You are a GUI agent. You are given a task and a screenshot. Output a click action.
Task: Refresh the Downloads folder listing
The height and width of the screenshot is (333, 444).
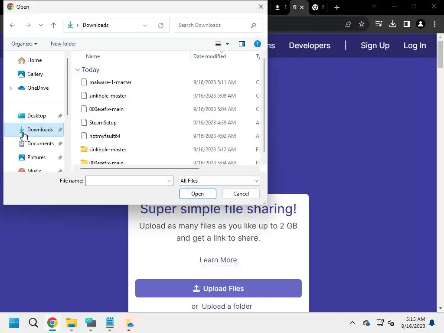point(161,26)
